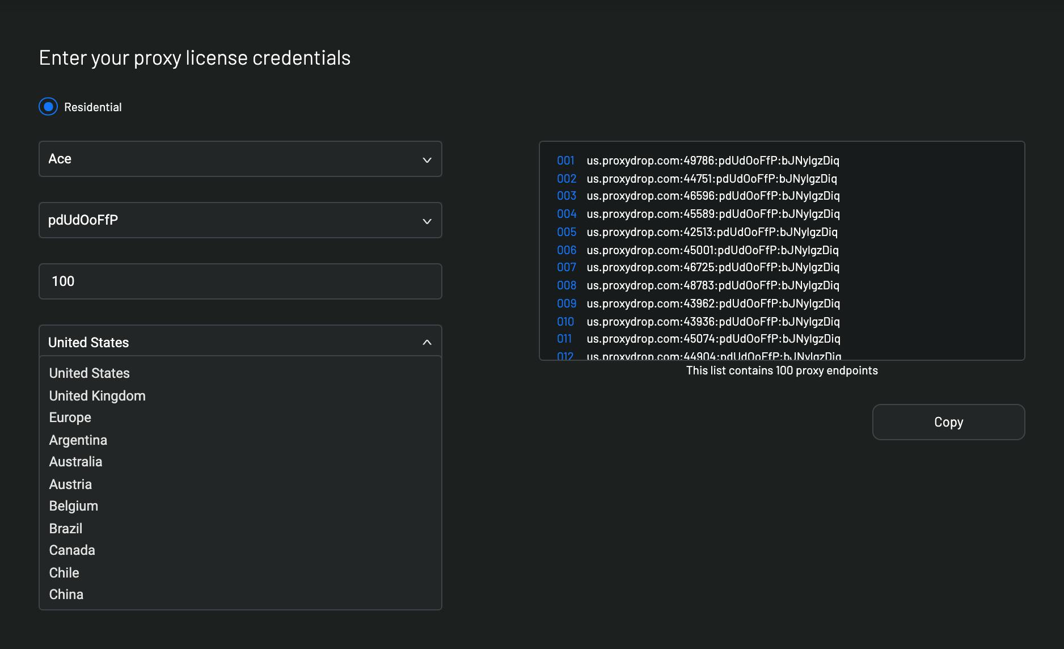The image size is (1064, 649).
Task: Click the '100 proxy endpoints' caption
Action: 782,370
